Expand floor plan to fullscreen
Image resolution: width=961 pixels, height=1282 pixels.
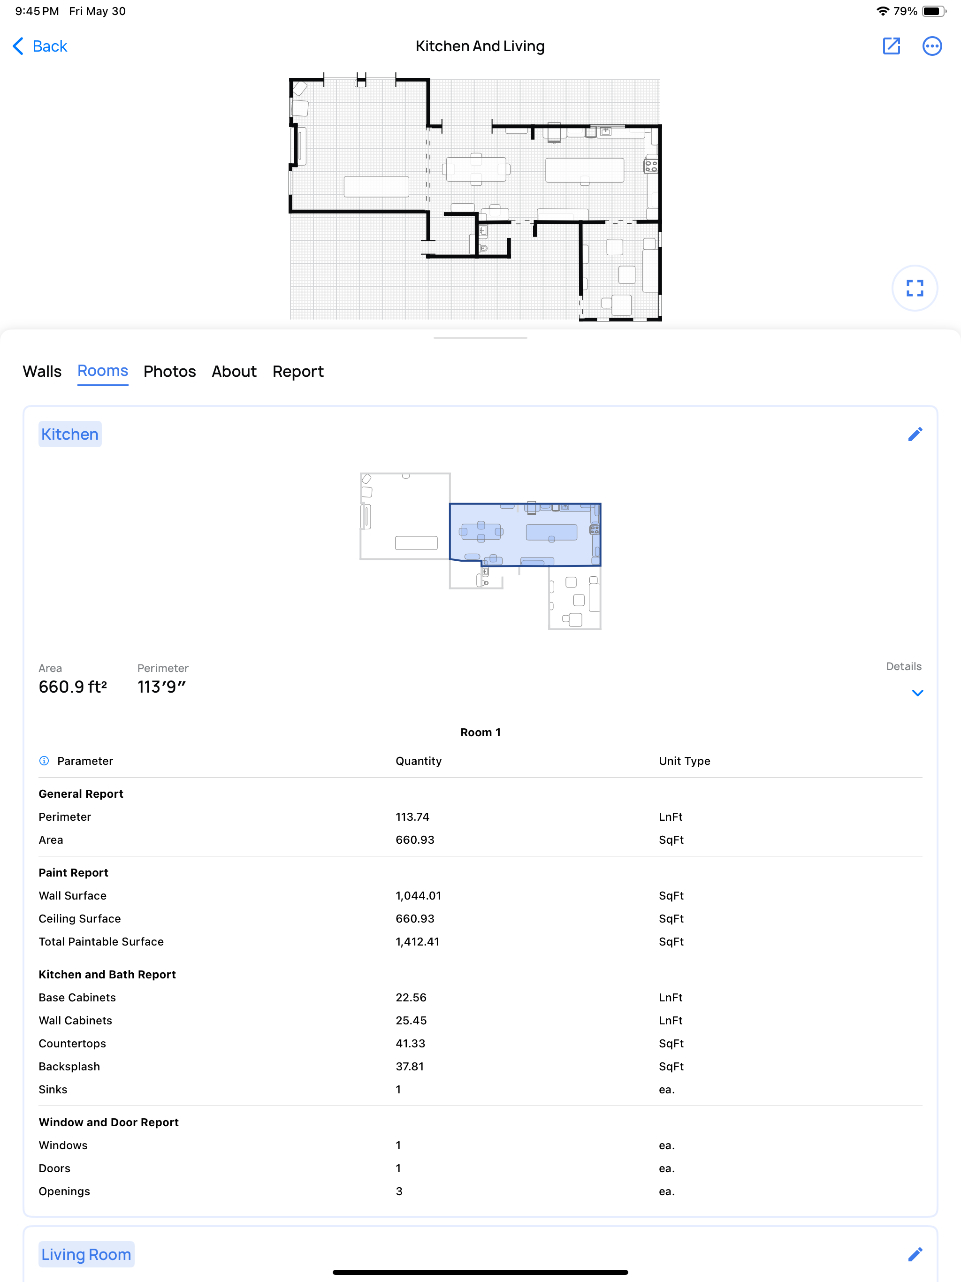pyautogui.click(x=914, y=288)
